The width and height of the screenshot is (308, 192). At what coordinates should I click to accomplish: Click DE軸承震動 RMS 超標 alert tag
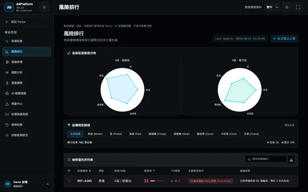click(210, 181)
